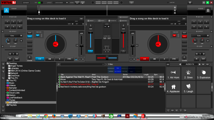214x120 pixels.
Task: Open Firefox from the taskbar
Action: tap(54, 116)
